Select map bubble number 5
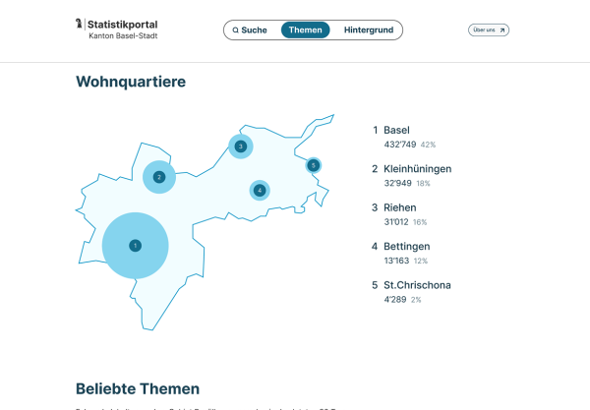 click(313, 165)
